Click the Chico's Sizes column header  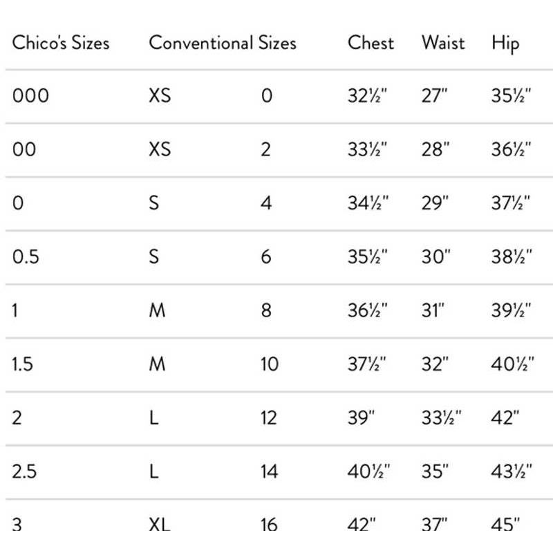[61, 43]
